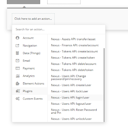Click the Analytics chart icon

click(18, 76)
